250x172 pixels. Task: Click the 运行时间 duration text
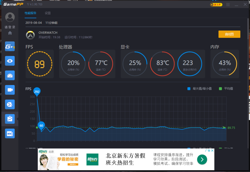click(78, 37)
